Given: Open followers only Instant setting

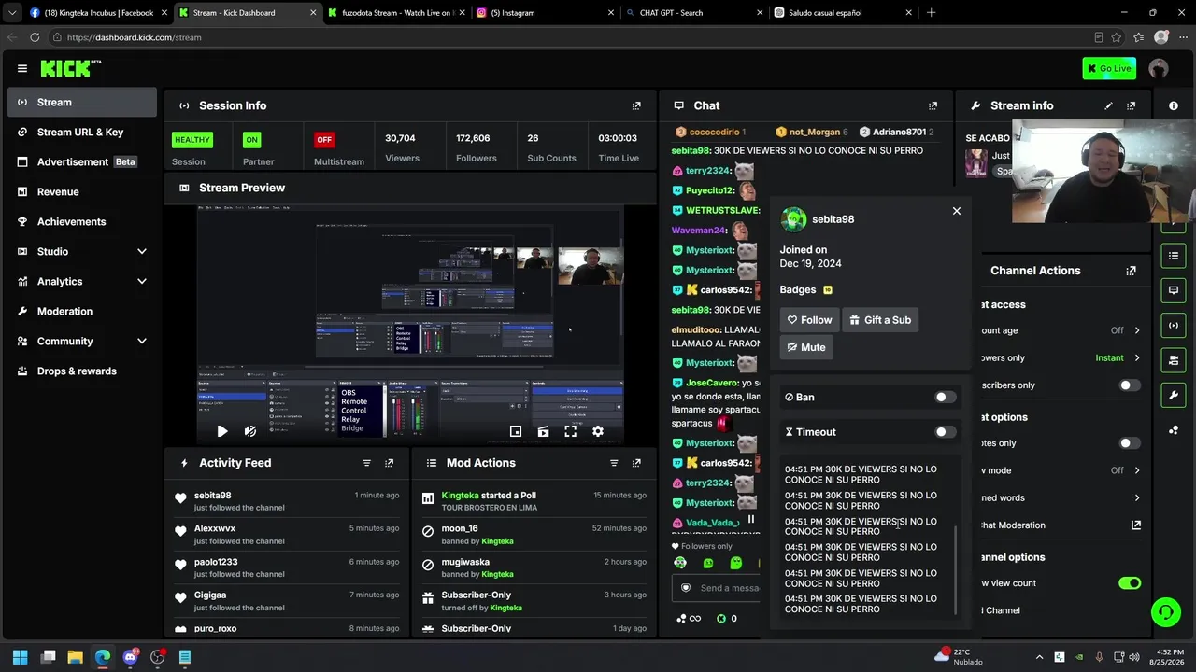Looking at the screenshot, I should (1118, 357).
